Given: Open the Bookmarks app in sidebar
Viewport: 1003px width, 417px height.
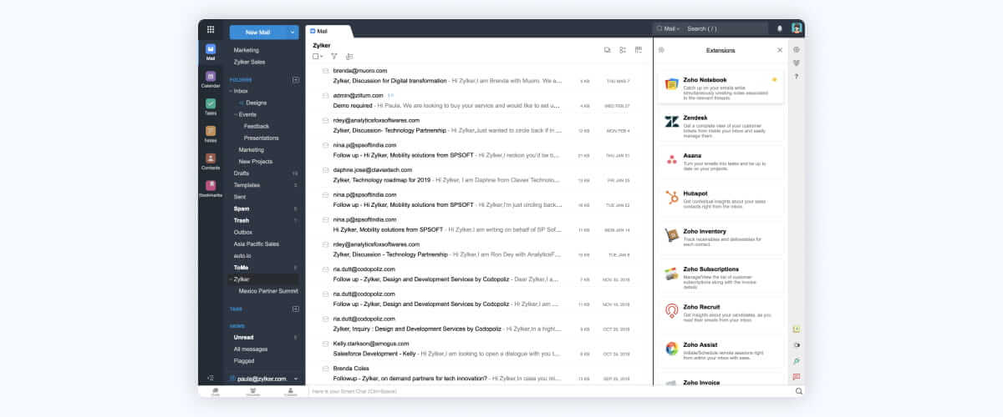Looking at the screenshot, I should [x=210, y=188].
